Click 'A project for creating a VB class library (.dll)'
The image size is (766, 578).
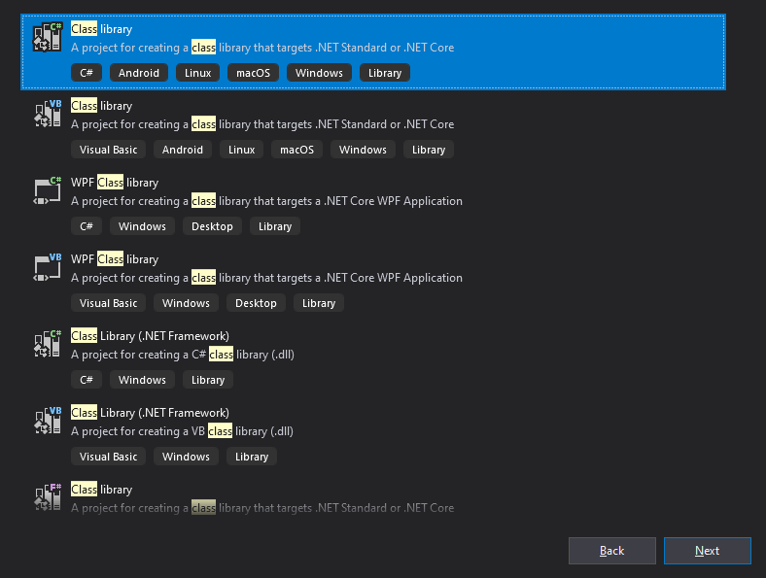[182, 431]
